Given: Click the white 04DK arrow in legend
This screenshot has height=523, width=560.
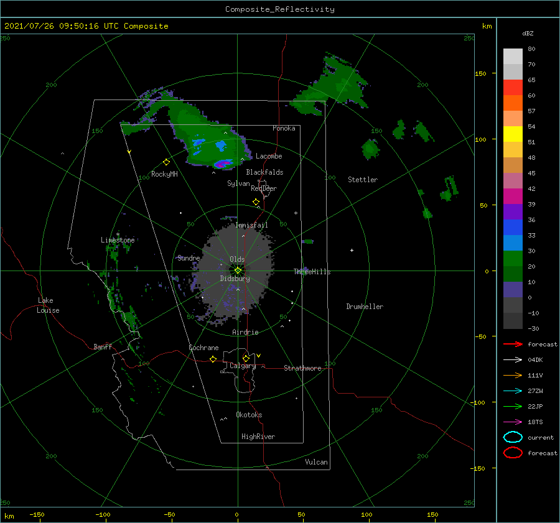Looking at the screenshot, I should click(x=513, y=359).
